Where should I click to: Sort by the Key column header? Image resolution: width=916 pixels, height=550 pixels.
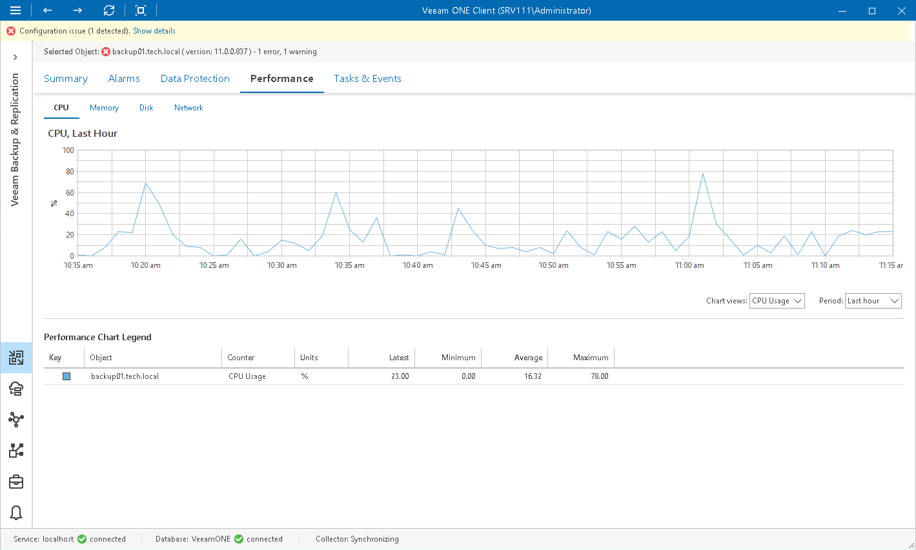tap(64, 358)
